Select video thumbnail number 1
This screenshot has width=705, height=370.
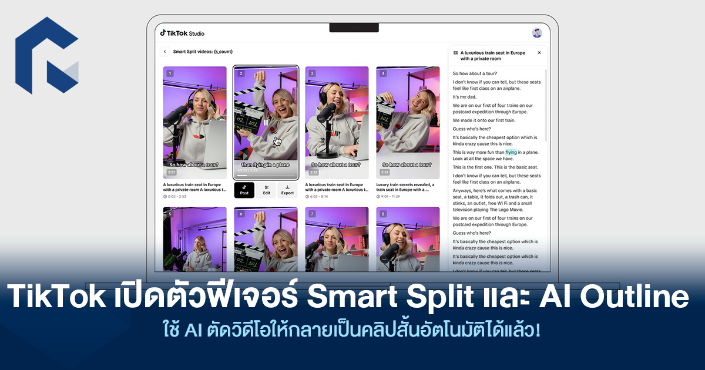tap(195, 122)
